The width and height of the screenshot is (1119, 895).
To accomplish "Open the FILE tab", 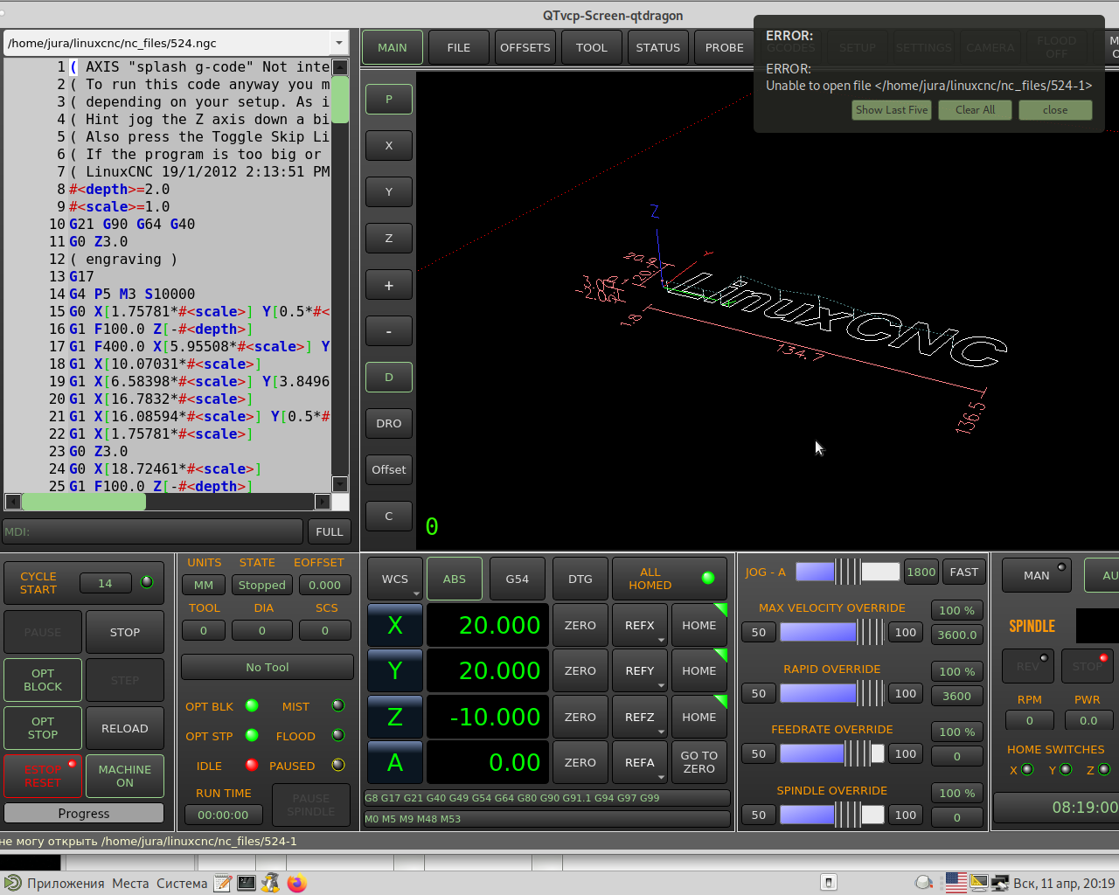I will point(459,48).
